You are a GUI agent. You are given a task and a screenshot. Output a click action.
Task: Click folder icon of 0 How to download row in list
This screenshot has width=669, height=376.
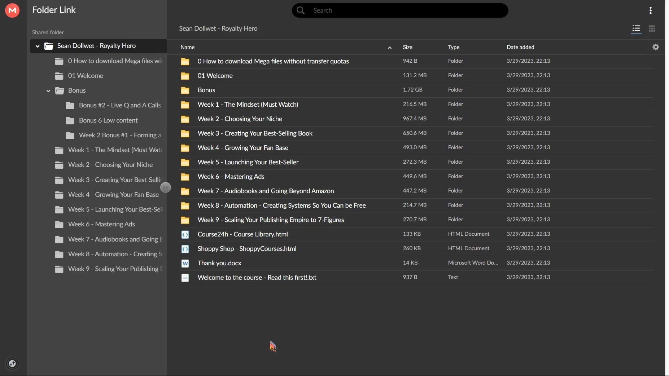pos(185,62)
